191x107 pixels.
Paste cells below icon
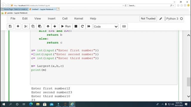(x=40, y=26)
